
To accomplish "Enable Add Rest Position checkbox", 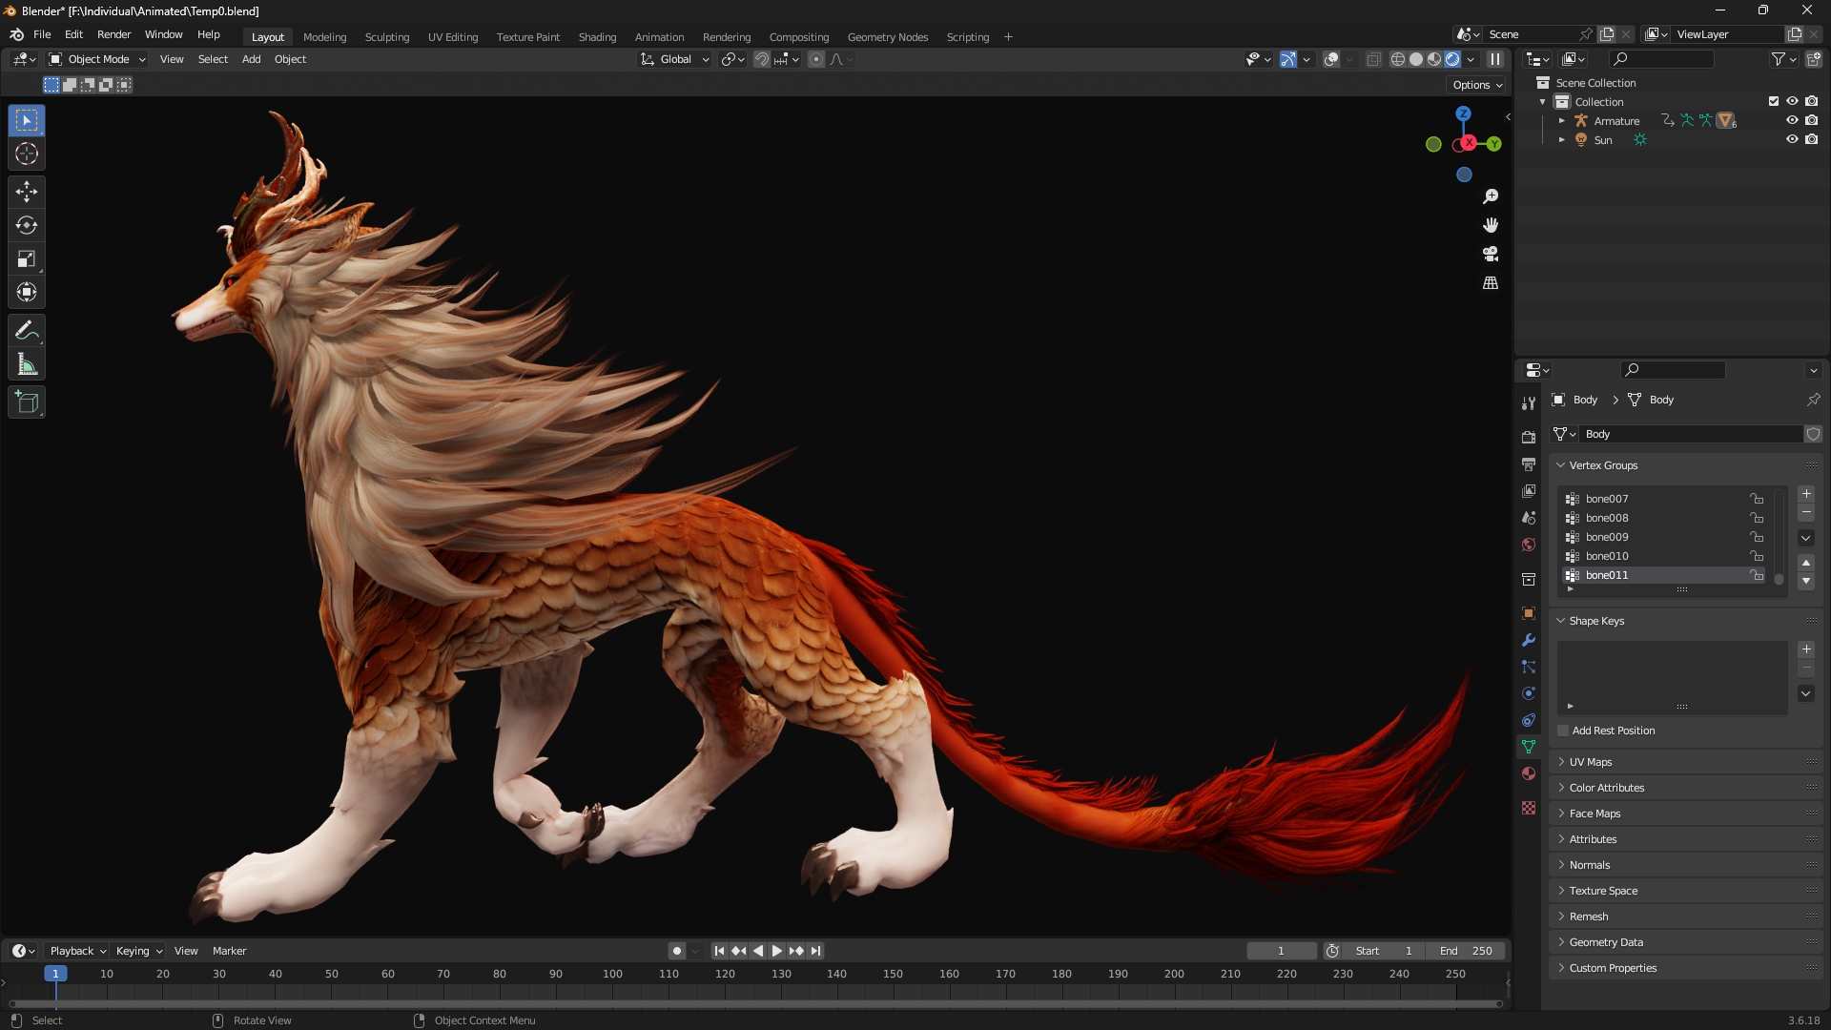I will click(1563, 731).
